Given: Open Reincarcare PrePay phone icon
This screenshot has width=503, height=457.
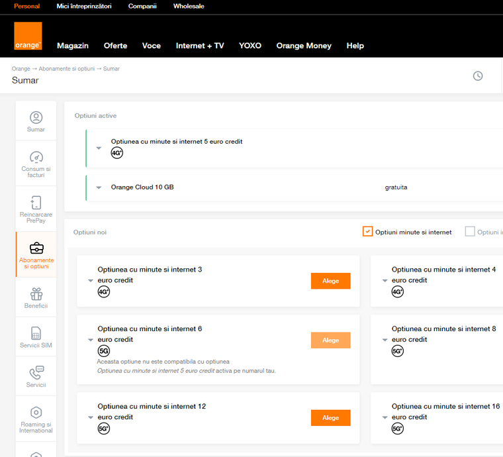Looking at the screenshot, I should click(36, 203).
